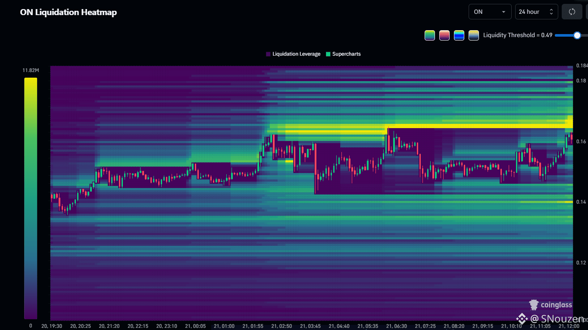588x330 pixels.
Task: Select the pink-purple color scheme swatch
Action: tap(444, 35)
